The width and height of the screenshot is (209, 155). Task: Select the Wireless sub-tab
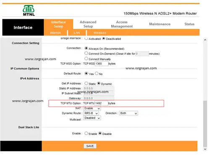click(100, 33)
